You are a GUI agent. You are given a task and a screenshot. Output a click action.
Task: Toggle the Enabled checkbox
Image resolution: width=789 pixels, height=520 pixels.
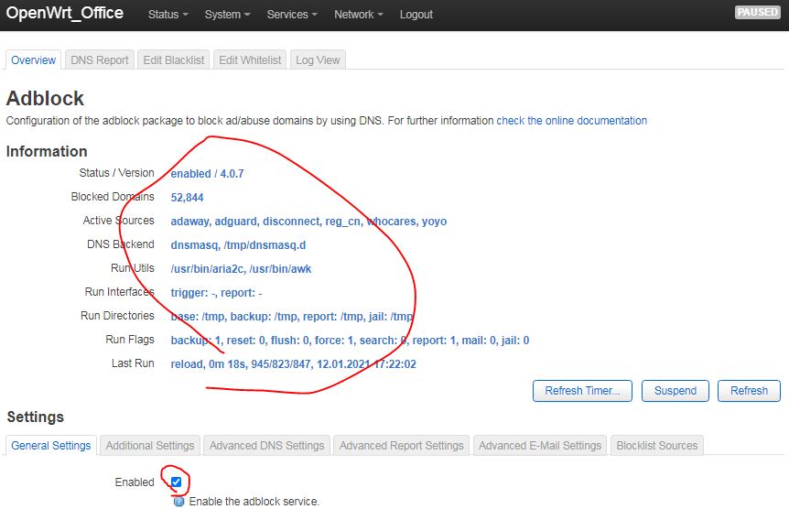coord(177,482)
